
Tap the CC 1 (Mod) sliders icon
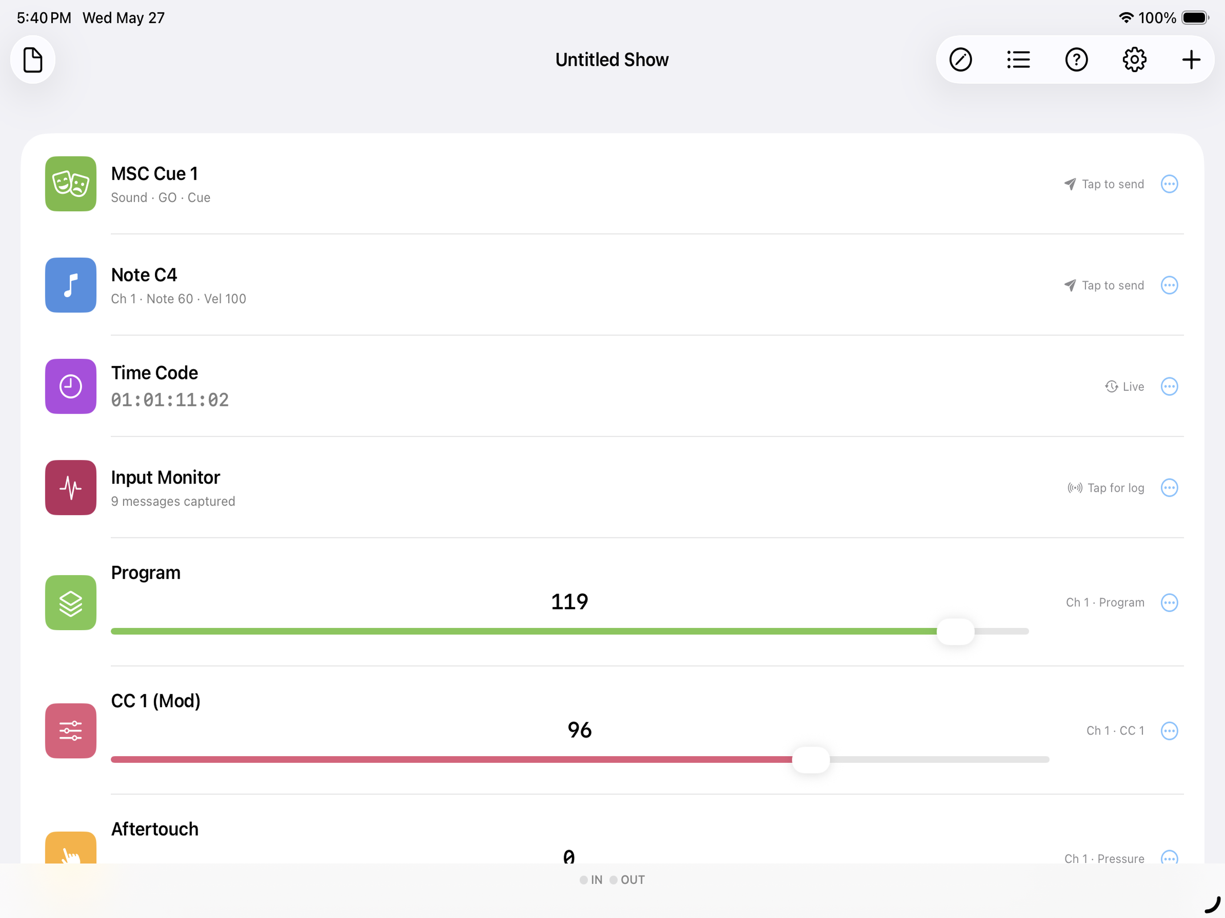[x=70, y=730]
